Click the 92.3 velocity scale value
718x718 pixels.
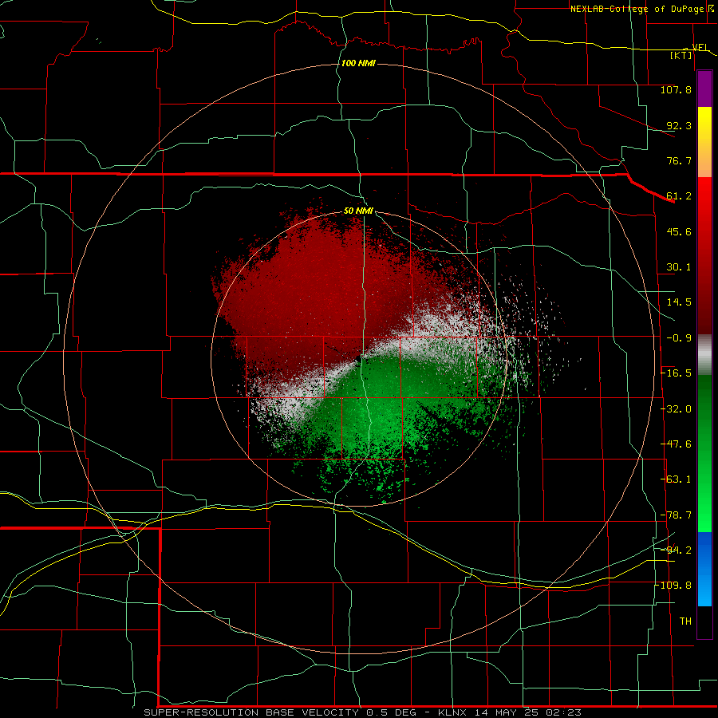coord(679,125)
